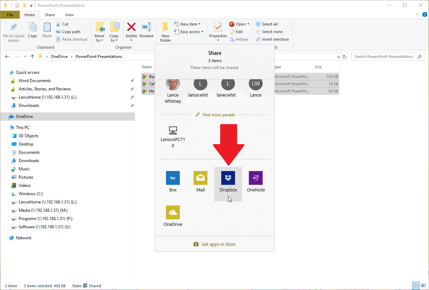Click Find more people link
429x290 pixels.
(215, 115)
